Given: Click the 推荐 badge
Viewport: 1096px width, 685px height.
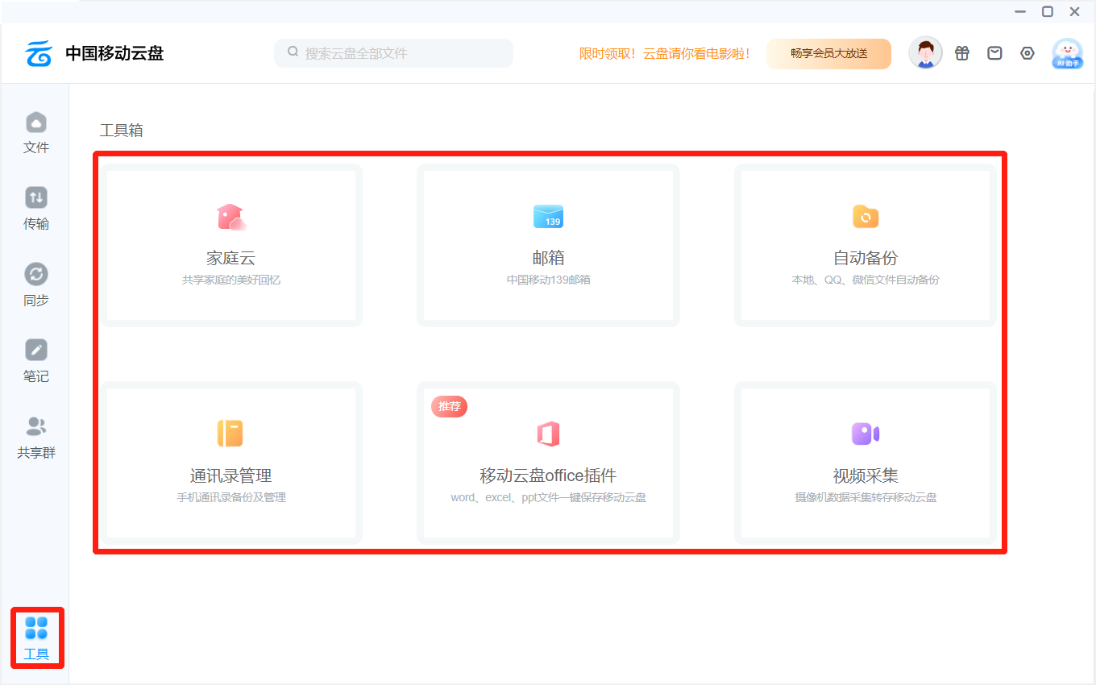Looking at the screenshot, I should pos(449,406).
